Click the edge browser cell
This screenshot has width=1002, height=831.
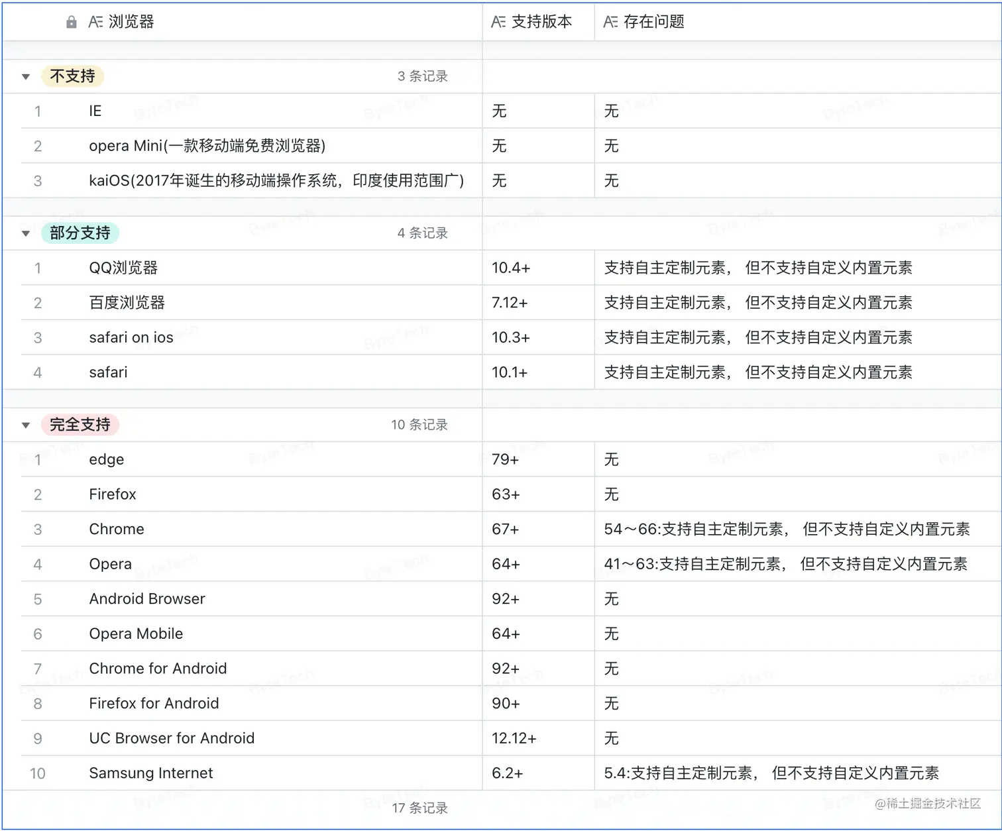click(x=252, y=459)
